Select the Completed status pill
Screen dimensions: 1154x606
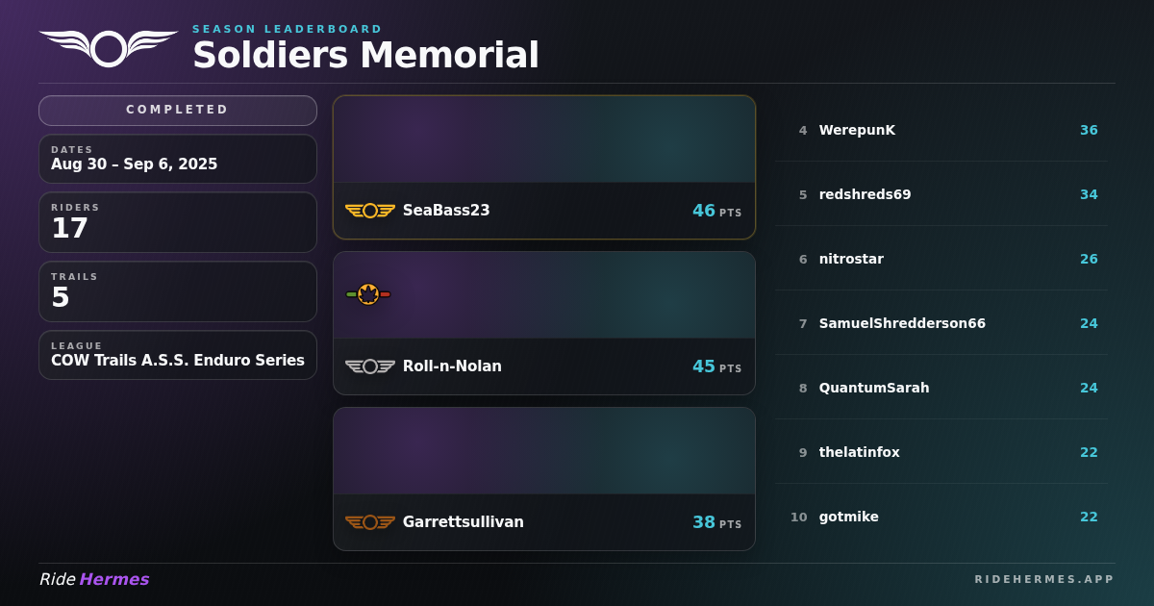tap(178, 111)
